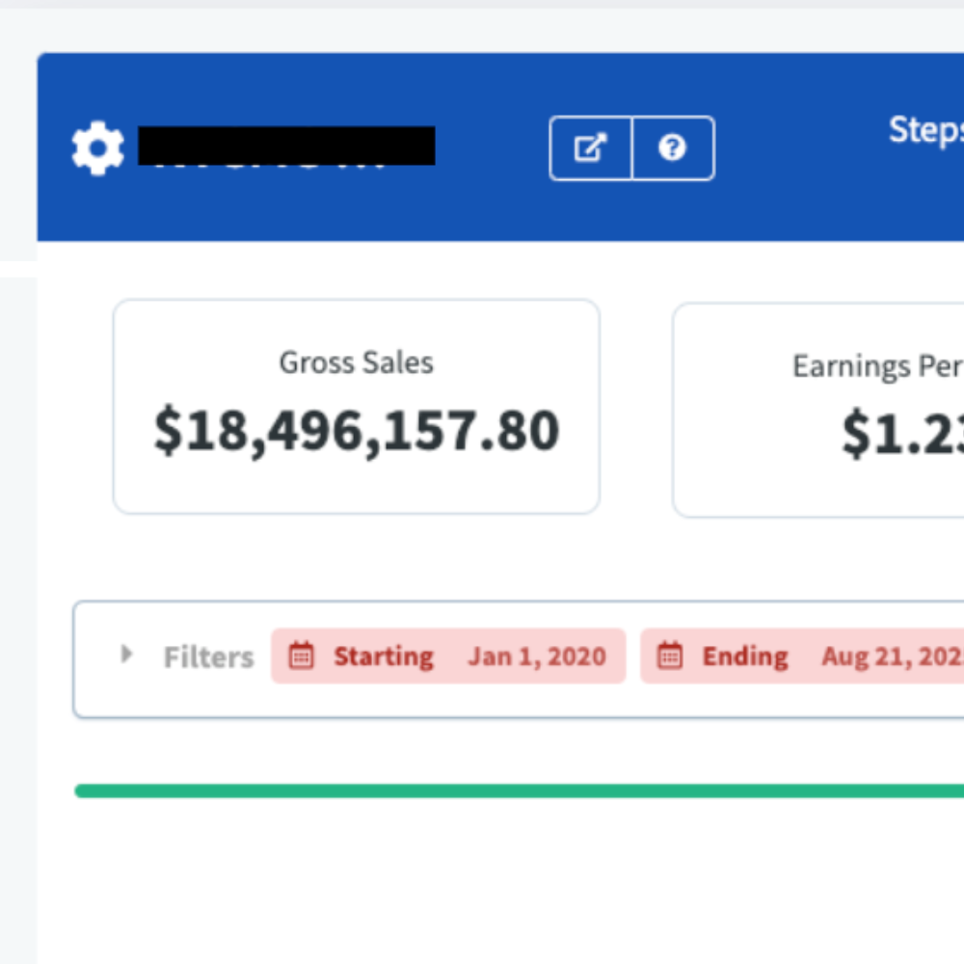Click the Gross Sales card
The height and width of the screenshot is (964, 964).
pos(356,405)
